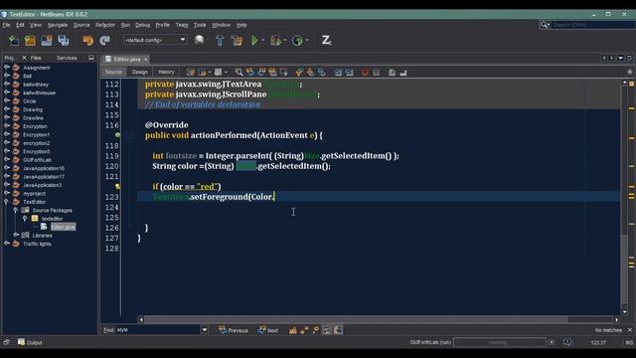
Task: Click the New Project toolbar icon
Action: coord(30,40)
